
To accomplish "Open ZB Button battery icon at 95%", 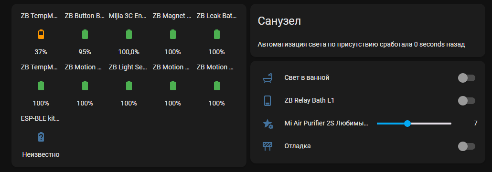I will pos(85,34).
